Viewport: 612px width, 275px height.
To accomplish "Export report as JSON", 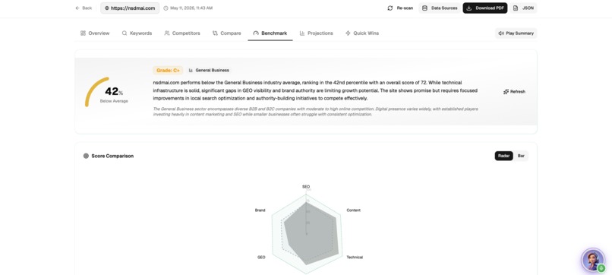I will pos(523,8).
